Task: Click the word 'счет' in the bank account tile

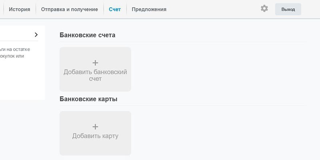Action: [95, 79]
